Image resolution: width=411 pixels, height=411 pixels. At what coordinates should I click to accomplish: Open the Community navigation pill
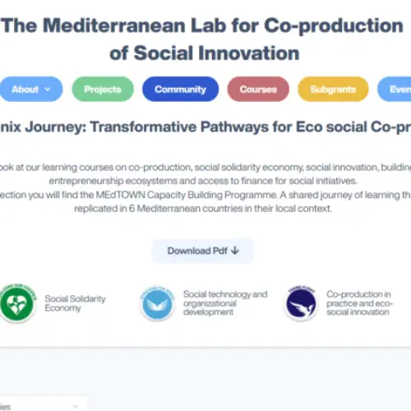(180, 90)
